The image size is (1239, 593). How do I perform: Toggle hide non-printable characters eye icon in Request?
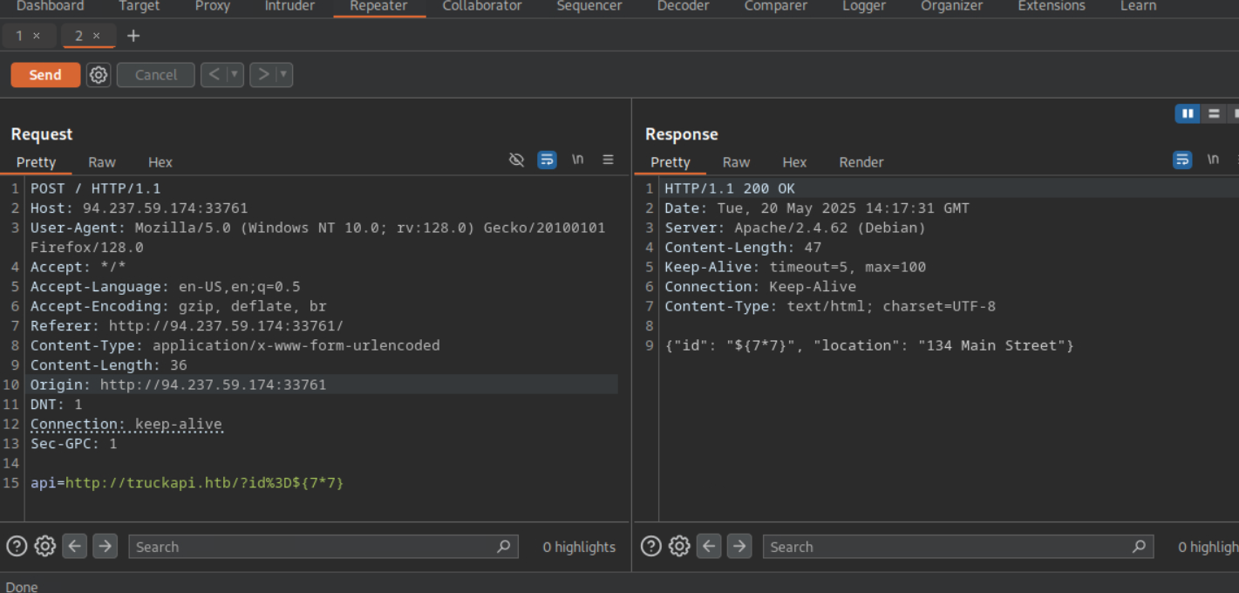pos(516,160)
